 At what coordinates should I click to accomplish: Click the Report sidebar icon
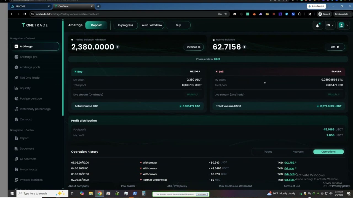click(x=16, y=138)
